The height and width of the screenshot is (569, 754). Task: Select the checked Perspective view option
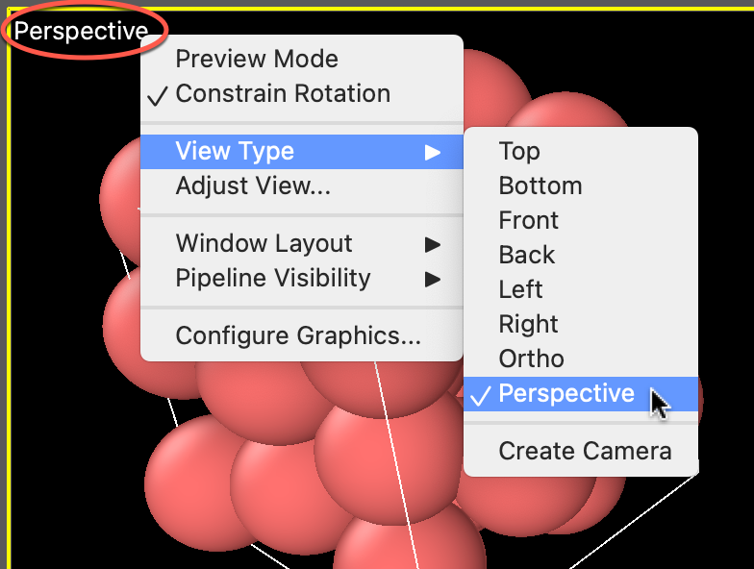pos(566,393)
